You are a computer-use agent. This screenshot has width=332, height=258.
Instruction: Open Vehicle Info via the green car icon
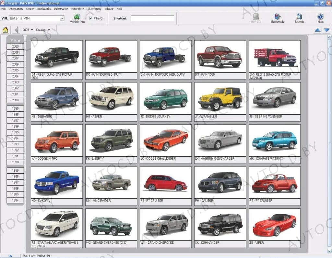pos(77,17)
